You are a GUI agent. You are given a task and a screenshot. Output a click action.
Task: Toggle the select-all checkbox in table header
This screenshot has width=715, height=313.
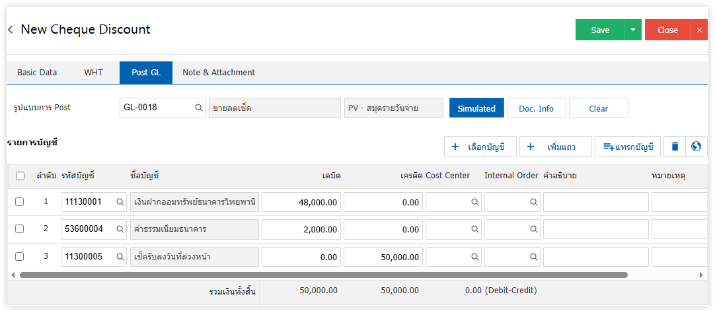tap(20, 176)
